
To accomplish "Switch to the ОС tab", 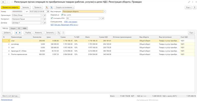I will (19, 28).
